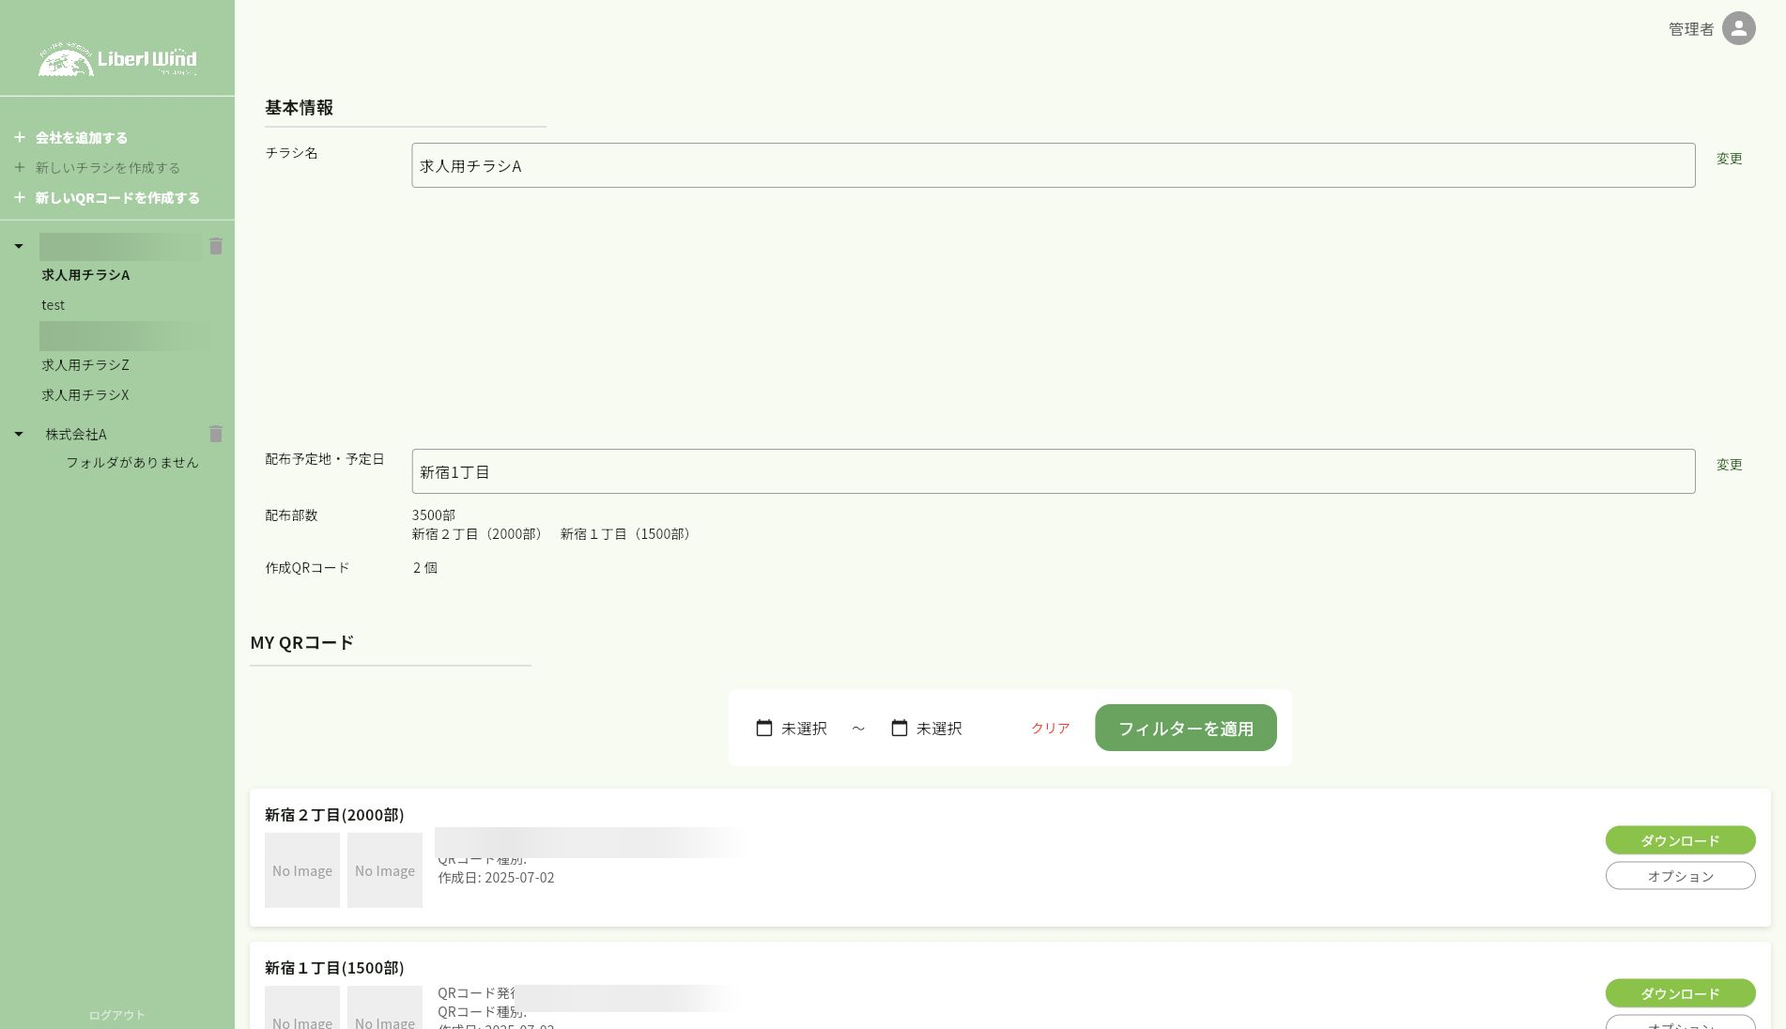The image size is (1786, 1029).
Task: Click the フォルダがありません message
Action: 132,462
